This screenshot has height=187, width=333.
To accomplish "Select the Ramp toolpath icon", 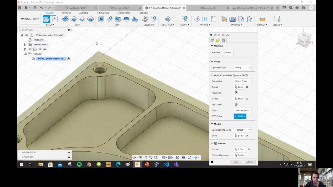I will (135, 19).
